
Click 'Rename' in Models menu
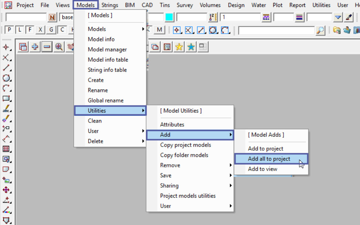pos(110,90)
